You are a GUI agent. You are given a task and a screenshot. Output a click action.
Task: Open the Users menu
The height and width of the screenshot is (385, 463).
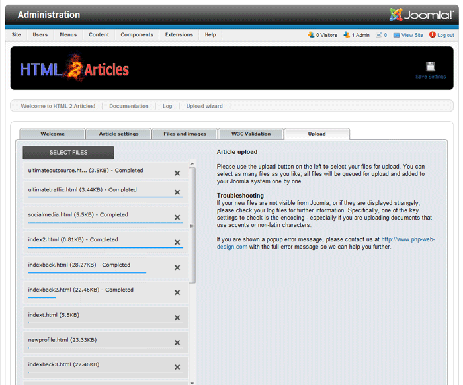click(x=40, y=35)
